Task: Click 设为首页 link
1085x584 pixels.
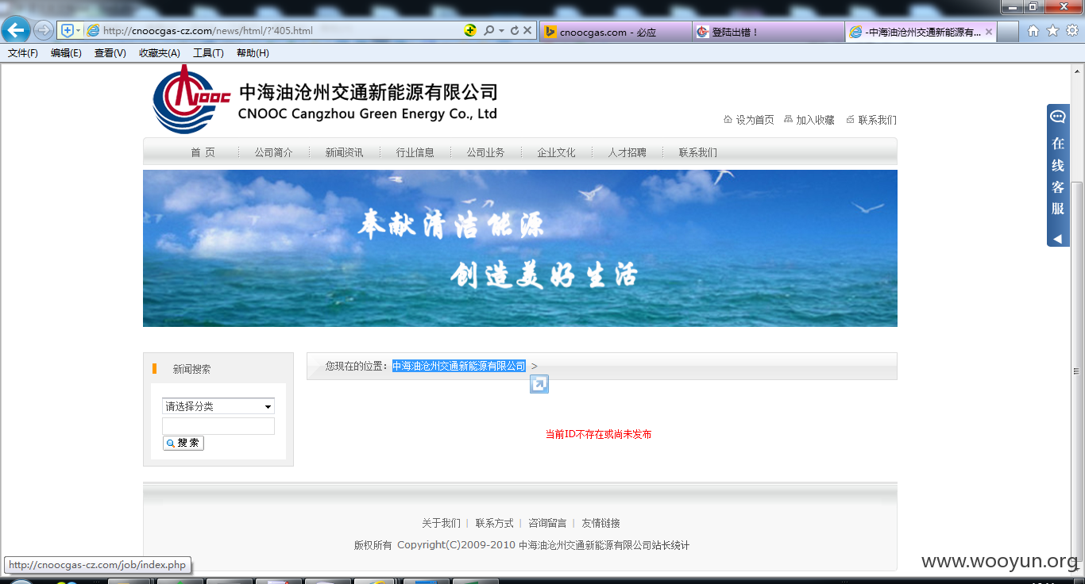Action: (755, 120)
